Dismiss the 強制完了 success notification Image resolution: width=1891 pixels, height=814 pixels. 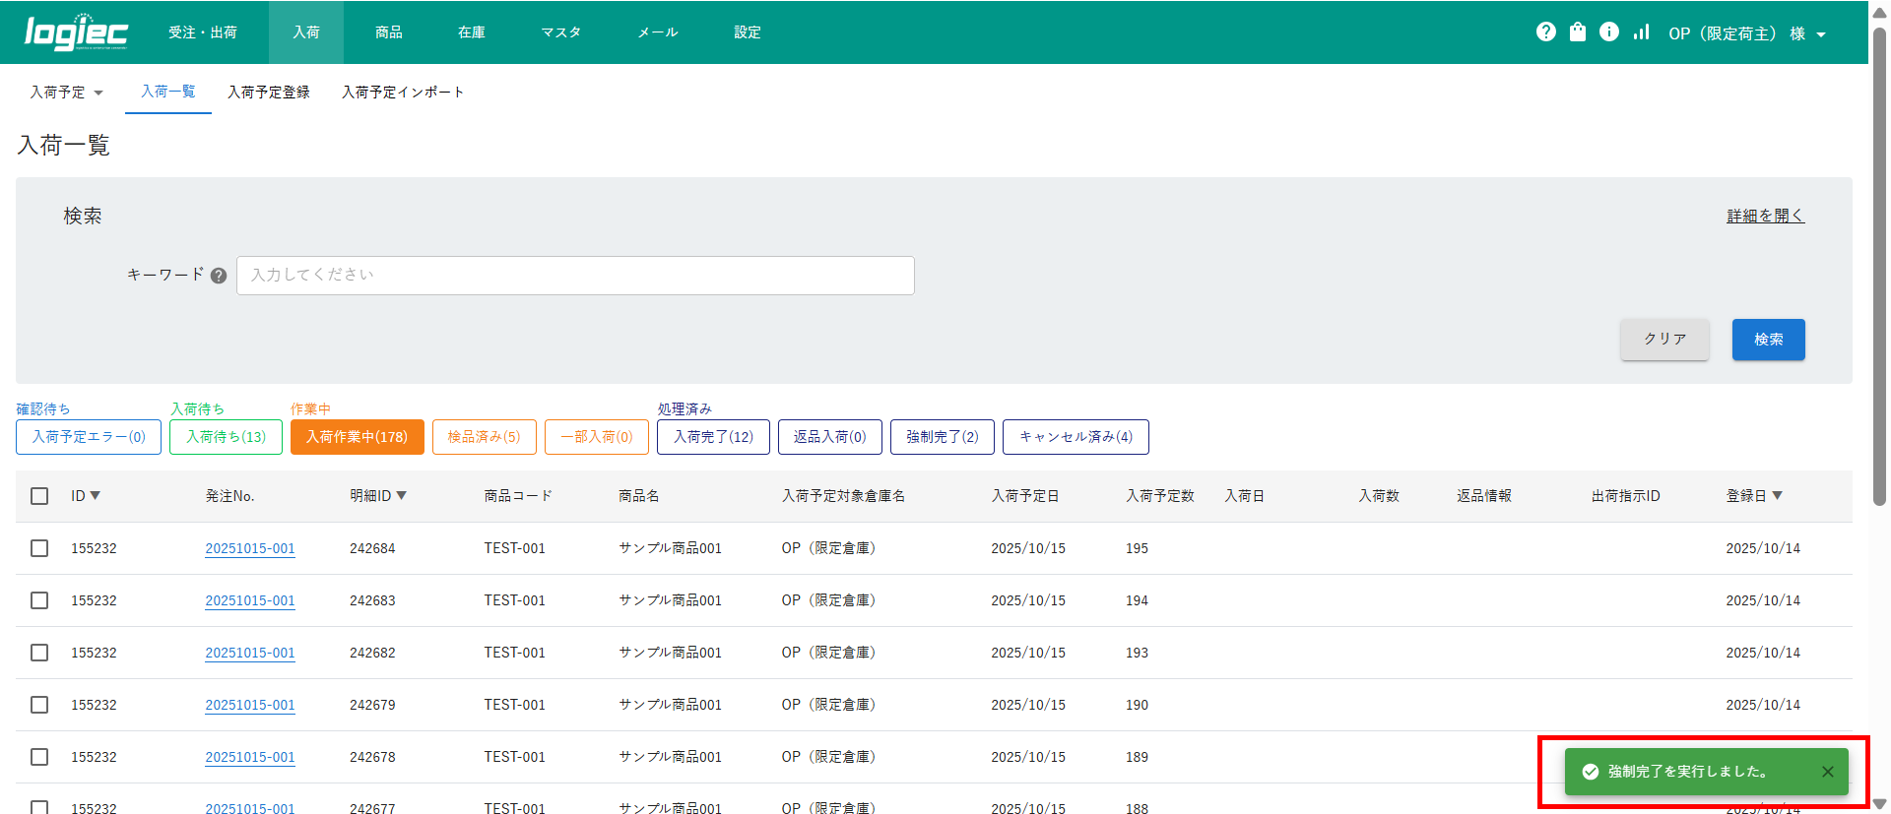[x=1827, y=772]
